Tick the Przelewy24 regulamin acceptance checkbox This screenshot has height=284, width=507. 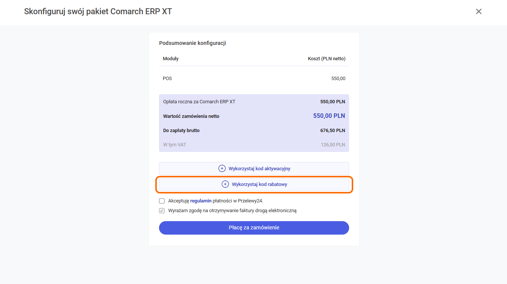162,201
